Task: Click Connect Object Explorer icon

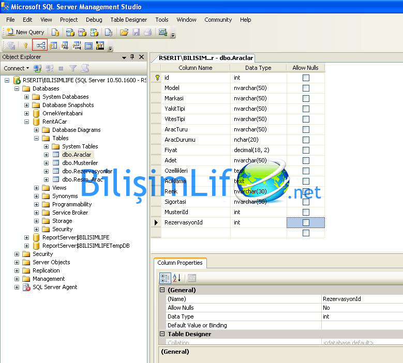Action: (38, 68)
